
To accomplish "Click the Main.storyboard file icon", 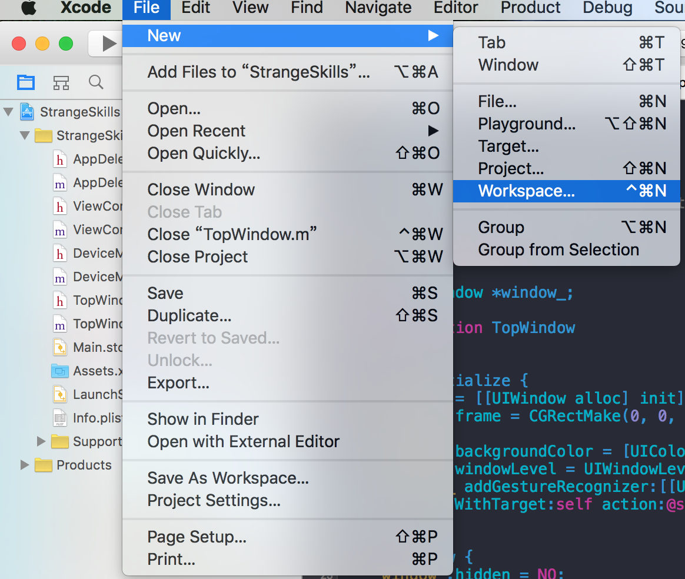I will (x=60, y=348).
